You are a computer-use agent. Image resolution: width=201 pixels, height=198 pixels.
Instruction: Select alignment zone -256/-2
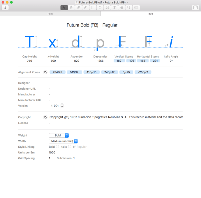tap(143, 72)
